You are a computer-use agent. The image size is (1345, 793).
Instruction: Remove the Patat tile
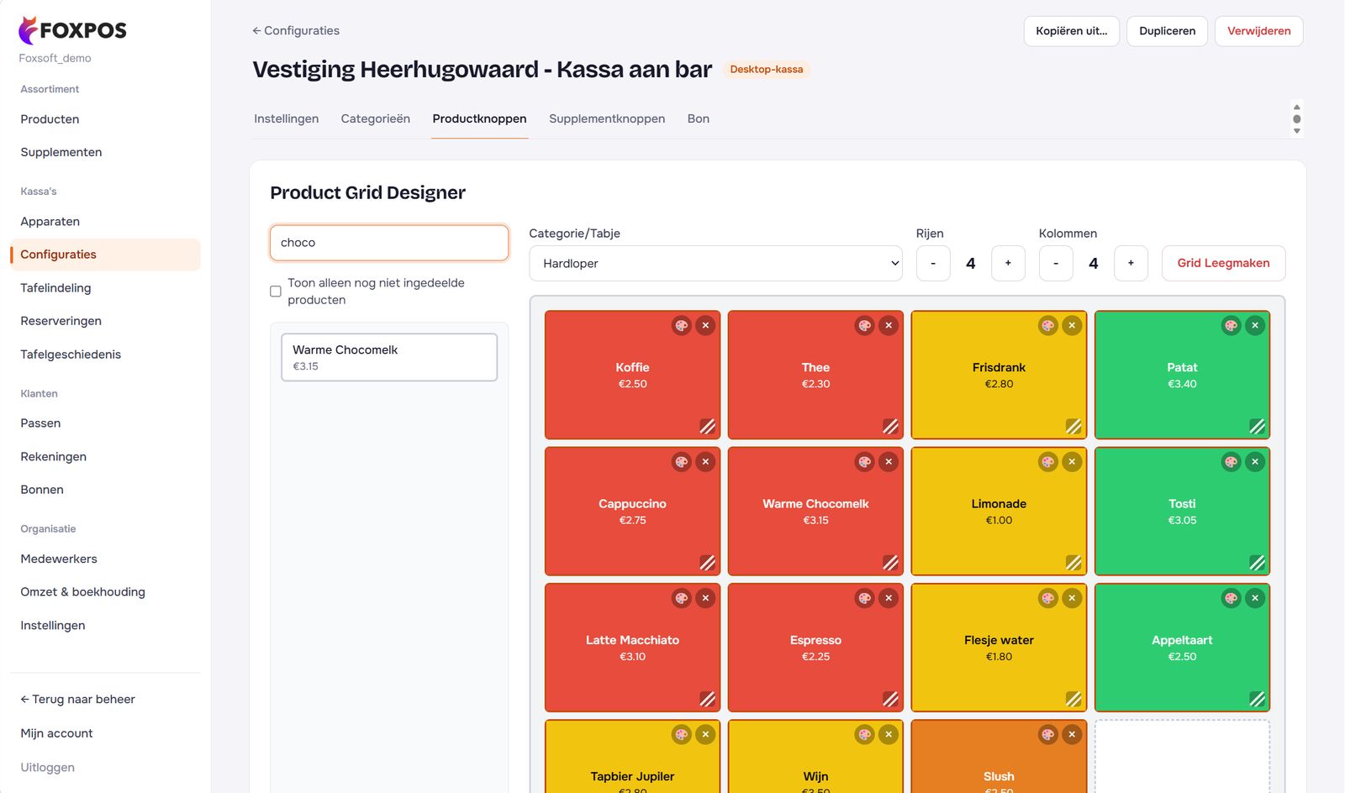click(x=1255, y=325)
